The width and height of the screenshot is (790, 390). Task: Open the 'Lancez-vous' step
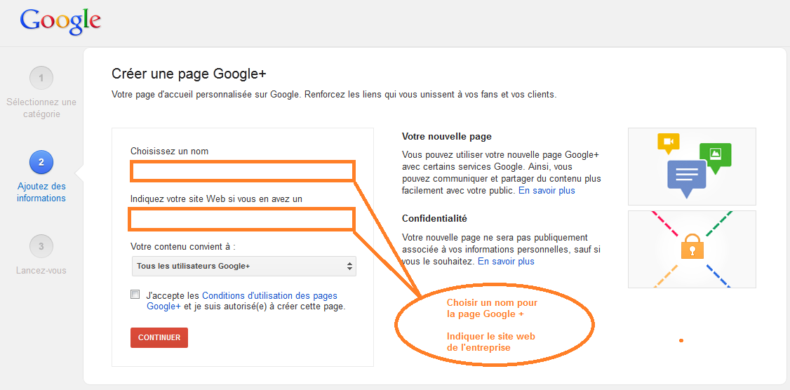pos(41,270)
